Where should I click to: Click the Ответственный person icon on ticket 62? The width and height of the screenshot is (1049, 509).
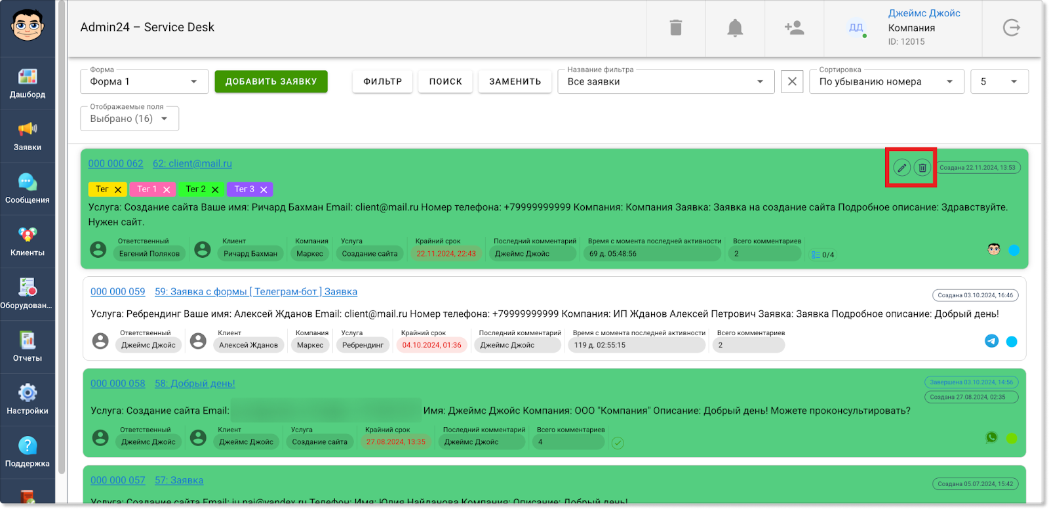click(98, 249)
